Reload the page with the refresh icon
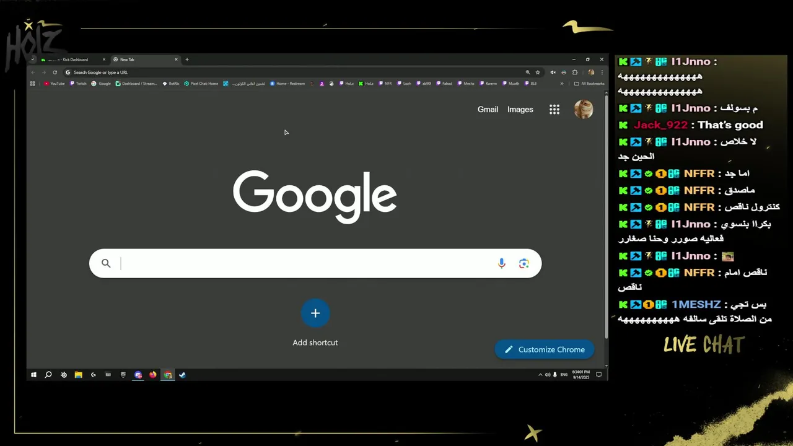Screen dimensions: 793x446 pyautogui.click(x=55, y=72)
